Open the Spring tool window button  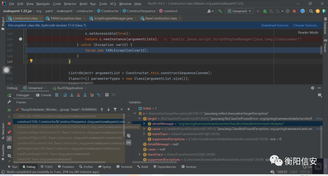coord(104,167)
